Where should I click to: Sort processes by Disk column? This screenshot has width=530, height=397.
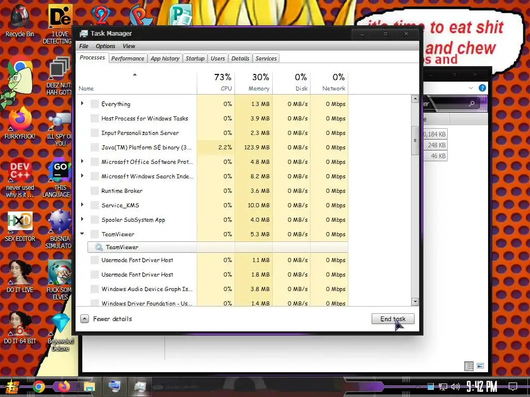pyautogui.click(x=292, y=82)
